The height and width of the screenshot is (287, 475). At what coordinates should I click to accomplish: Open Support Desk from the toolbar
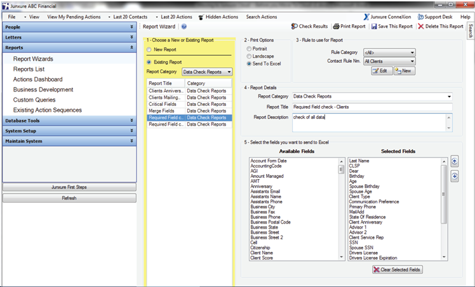click(435, 17)
